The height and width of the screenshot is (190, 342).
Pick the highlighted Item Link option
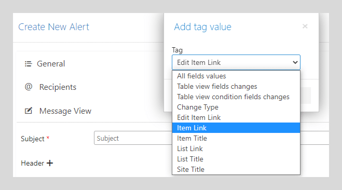[236, 128]
